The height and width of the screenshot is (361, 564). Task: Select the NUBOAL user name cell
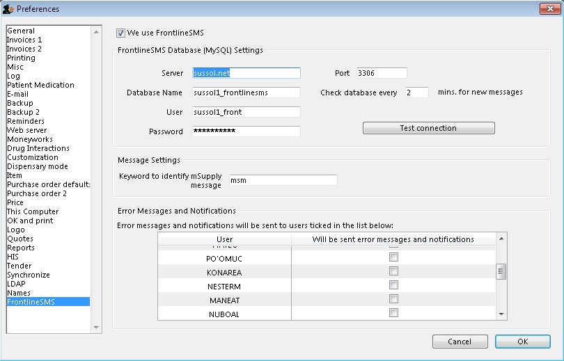tap(224, 314)
